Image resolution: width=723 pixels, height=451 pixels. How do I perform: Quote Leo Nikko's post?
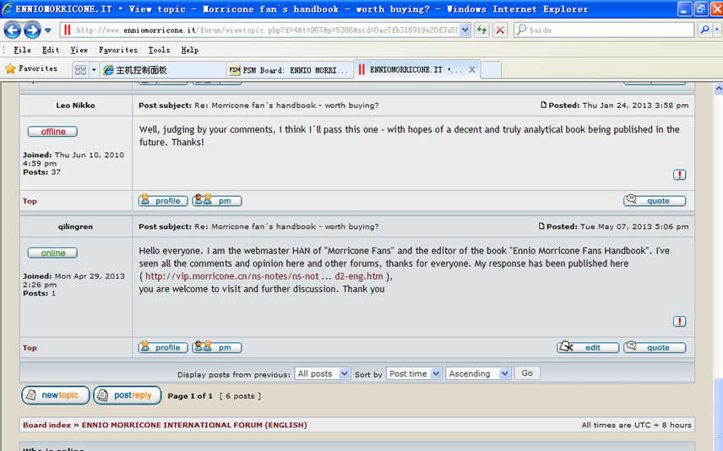click(655, 201)
